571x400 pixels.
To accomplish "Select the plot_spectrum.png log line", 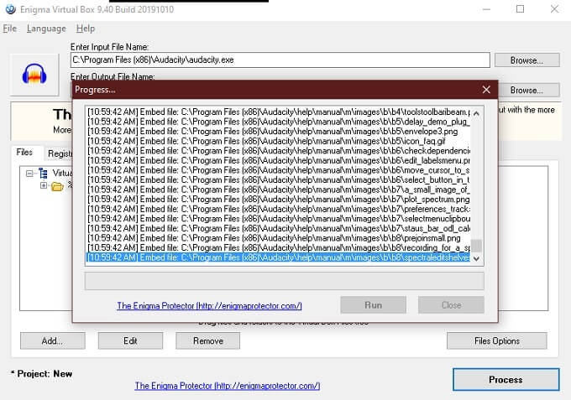I will [x=279, y=199].
